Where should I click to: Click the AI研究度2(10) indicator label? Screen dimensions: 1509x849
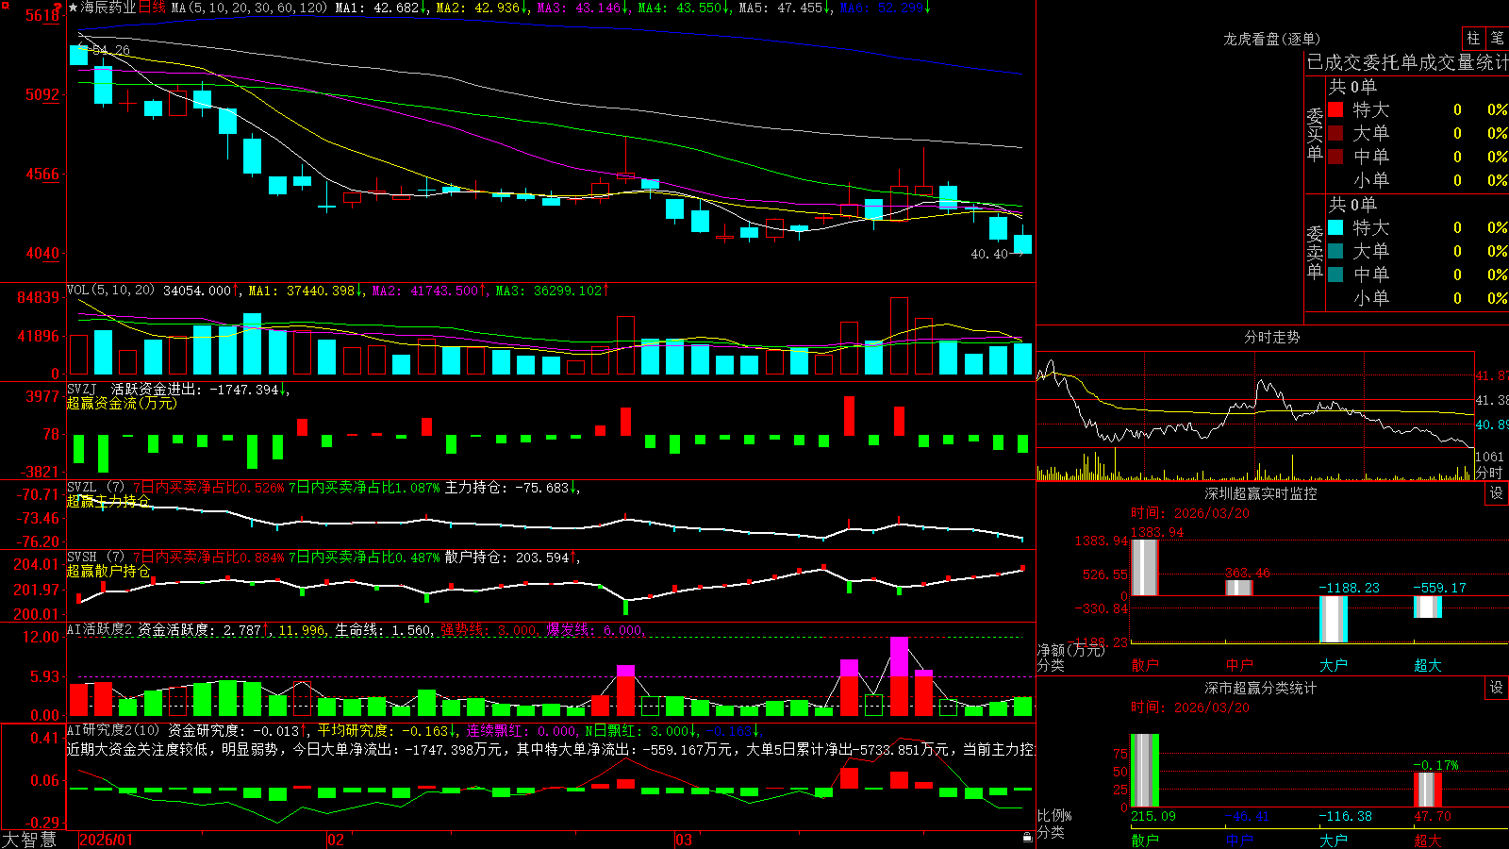(113, 730)
